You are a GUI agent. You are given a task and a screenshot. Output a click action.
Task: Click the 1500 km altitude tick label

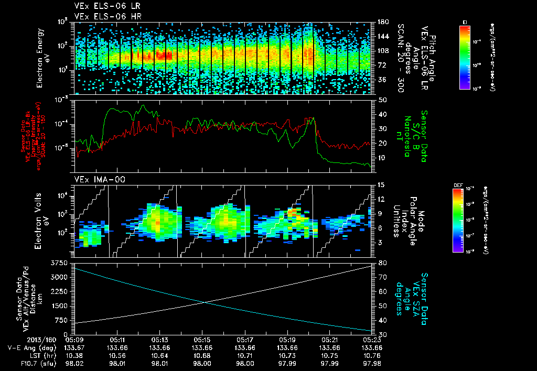click(59, 305)
